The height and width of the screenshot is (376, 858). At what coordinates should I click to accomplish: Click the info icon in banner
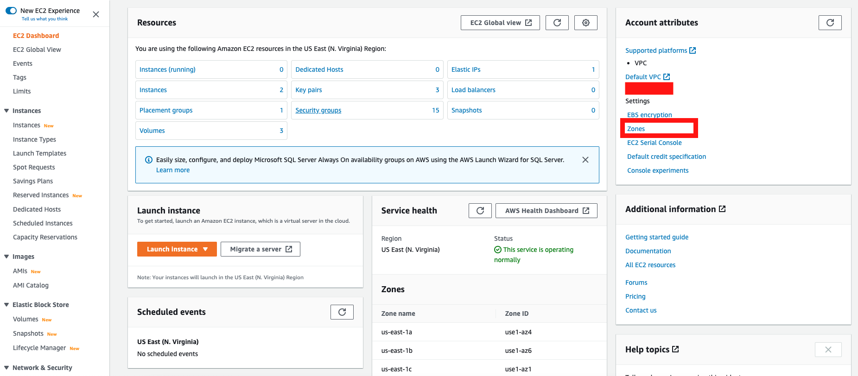tap(149, 160)
